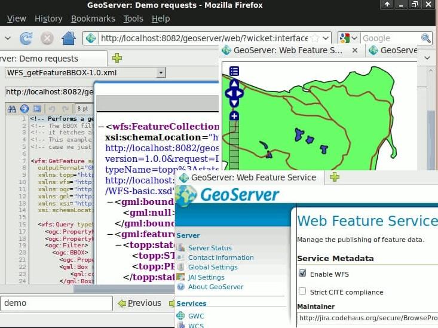Click the About GeoServer icon in the sidebar
Screen dimensions: 438x328
(x=180, y=287)
